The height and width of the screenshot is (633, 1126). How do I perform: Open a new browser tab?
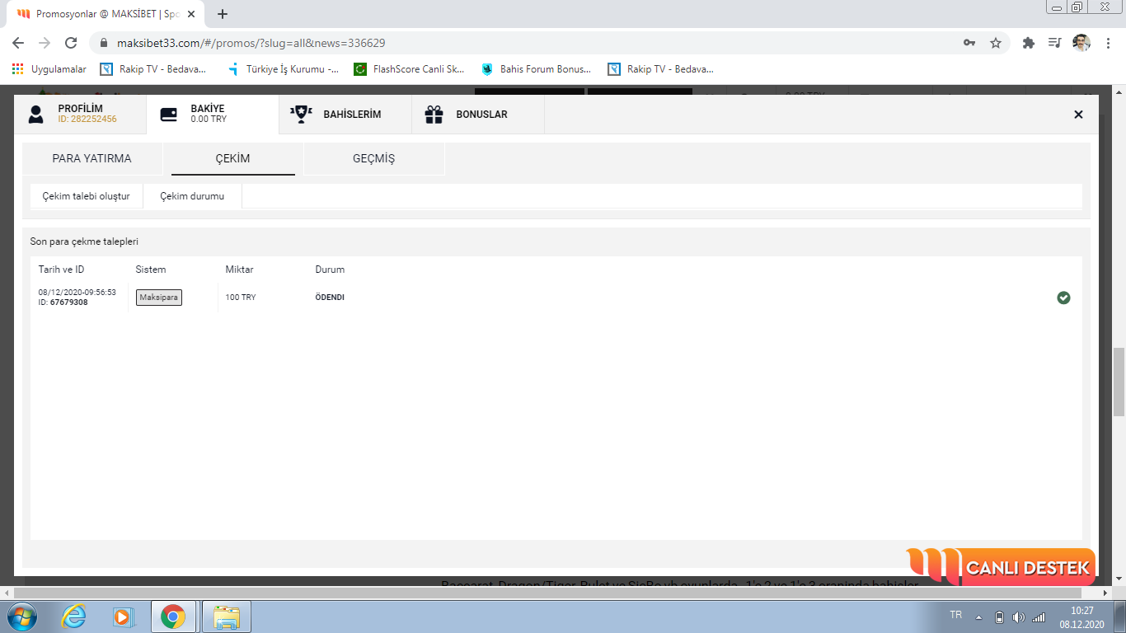223,14
